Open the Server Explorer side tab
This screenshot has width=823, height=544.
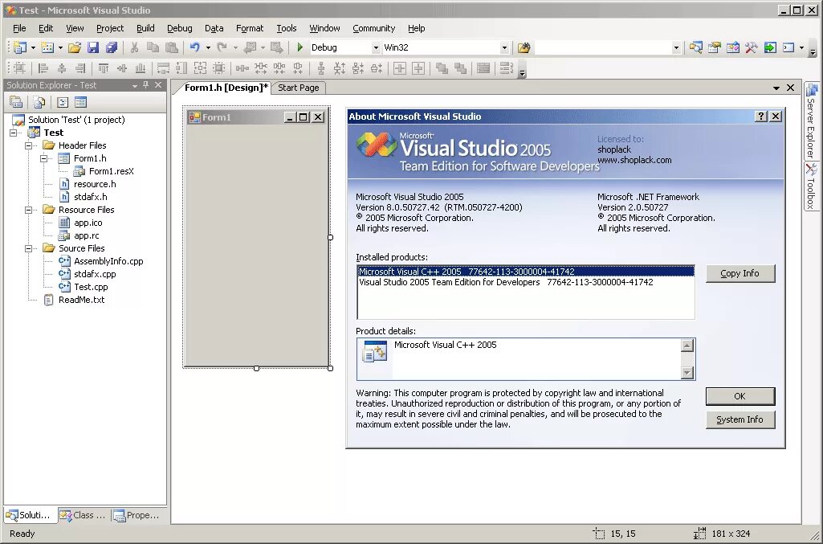pyautogui.click(x=811, y=121)
